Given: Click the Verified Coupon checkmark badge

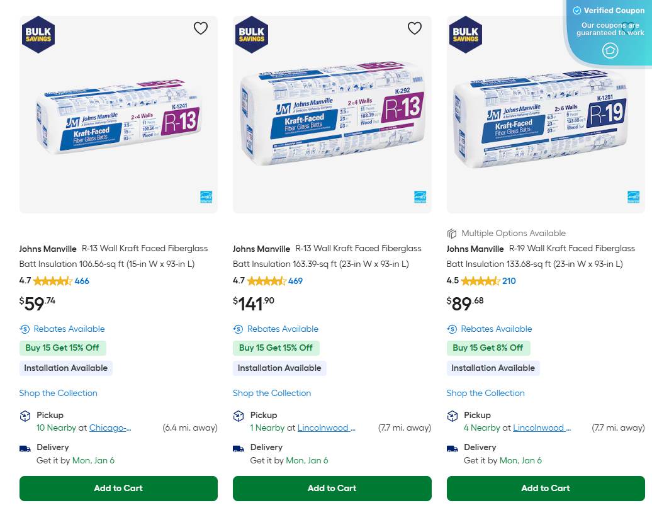Looking at the screenshot, I should 577,10.
